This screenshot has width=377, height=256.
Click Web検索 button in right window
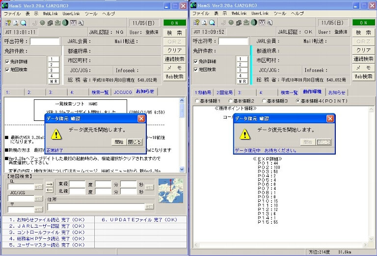pos(363,76)
